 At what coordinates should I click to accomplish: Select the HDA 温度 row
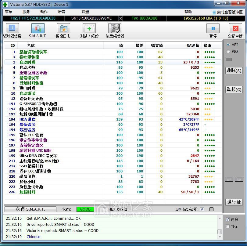(x=113, y=119)
